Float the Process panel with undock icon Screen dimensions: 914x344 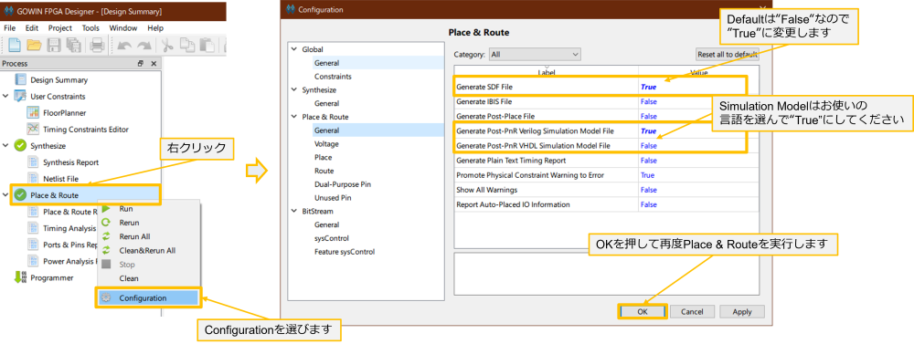pos(141,64)
